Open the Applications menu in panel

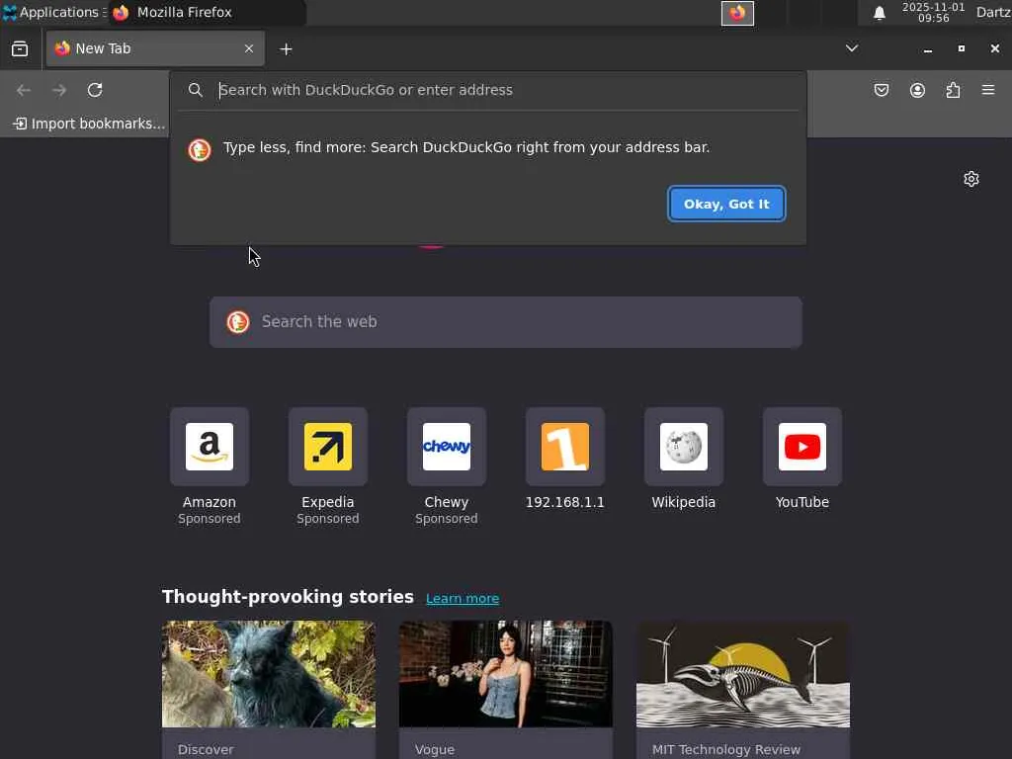(54, 12)
